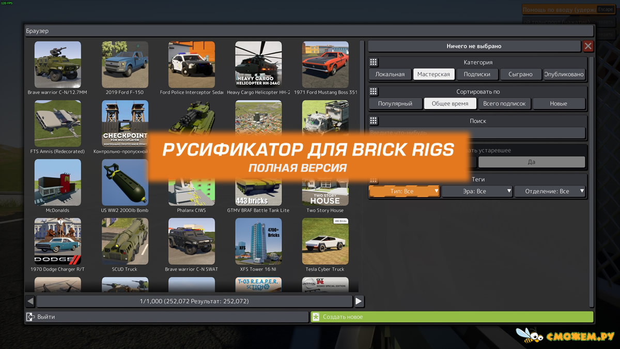Screen dimensions: 620x349
Task: Pick the 1970 Dodge Charger R/T
Action: coord(57,241)
